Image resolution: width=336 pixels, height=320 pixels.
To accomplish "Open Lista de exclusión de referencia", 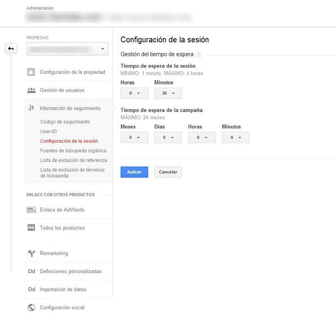I will pyautogui.click(x=73, y=160).
